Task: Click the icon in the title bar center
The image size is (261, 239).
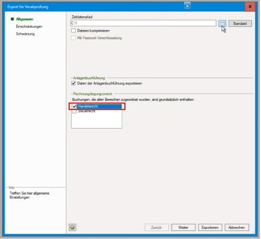Action: click(x=187, y=6)
